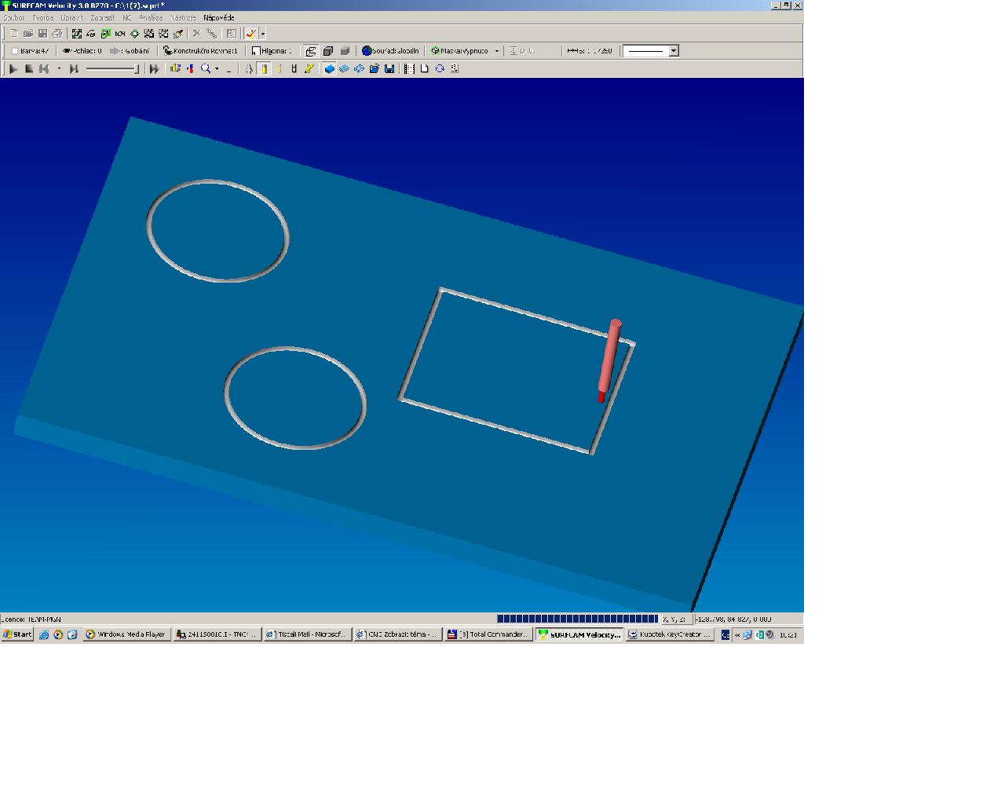Screen dimensions: 1005x804
Task: Click the Konstrukční Rovina button
Action: (200, 51)
